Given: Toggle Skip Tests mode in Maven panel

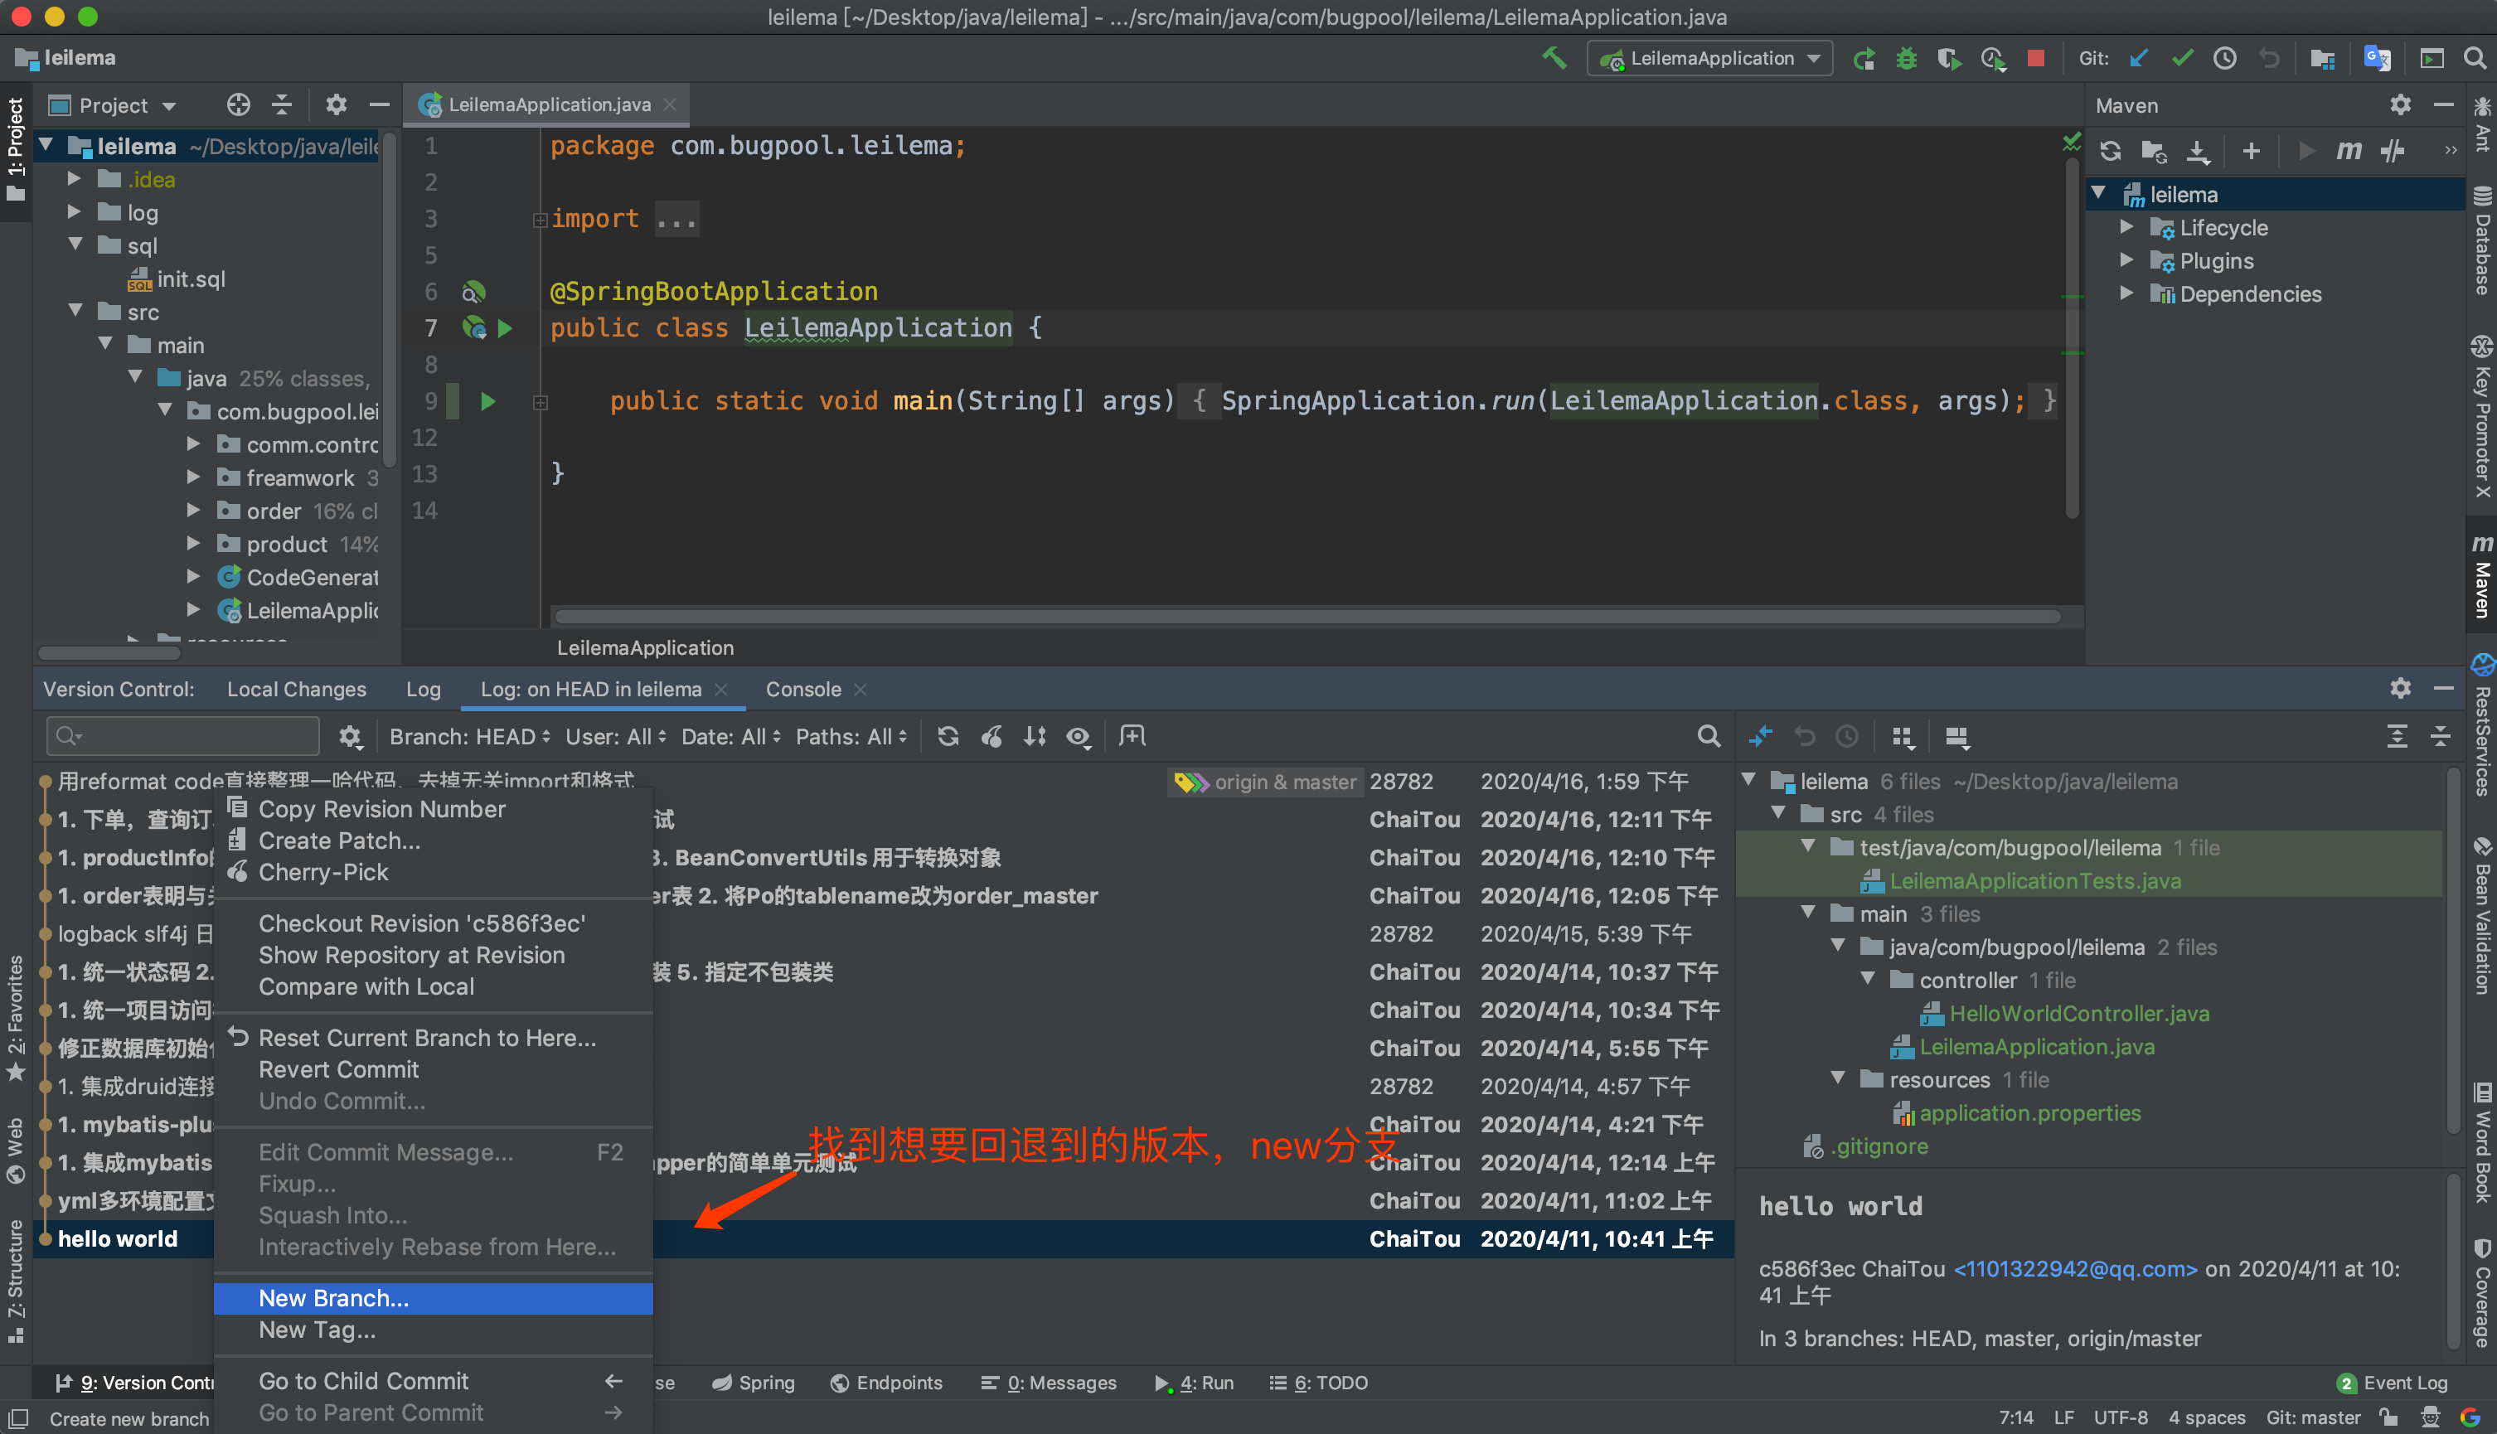Looking at the screenshot, I should pyautogui.click(x=2393, y=150).
